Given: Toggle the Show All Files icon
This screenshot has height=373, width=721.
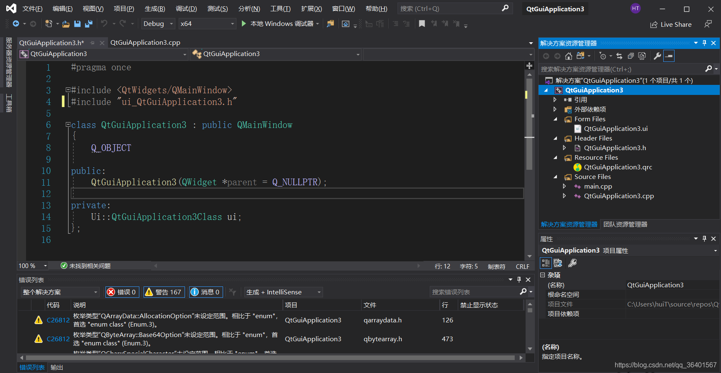Looking at the screenshot, I should click(642, 56).
